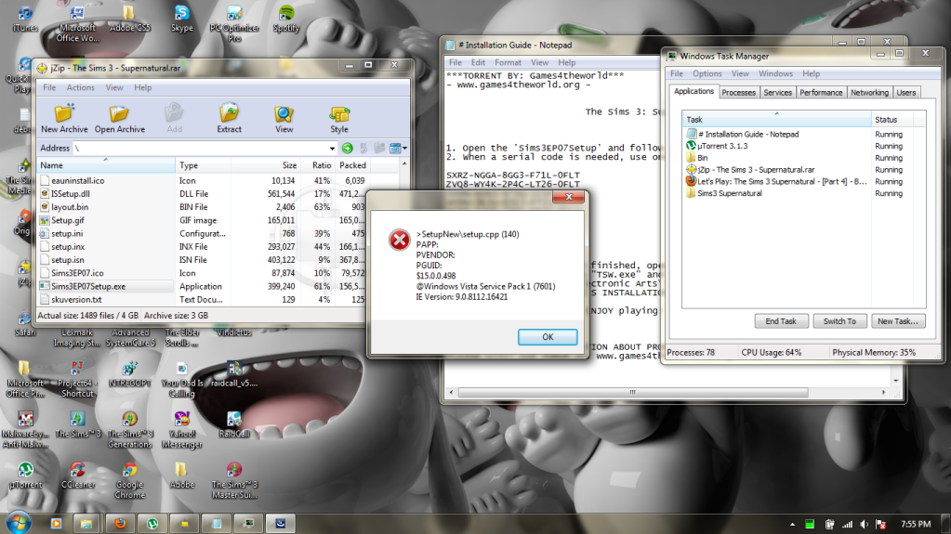Open the jZip Help menu
This screenshot has width=951, height=534.
(142, 87)
